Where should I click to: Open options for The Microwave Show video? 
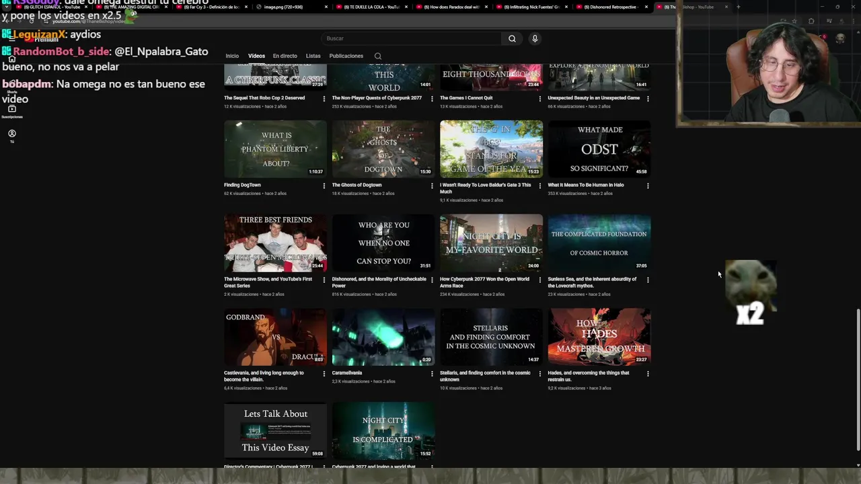coord(324,280)
